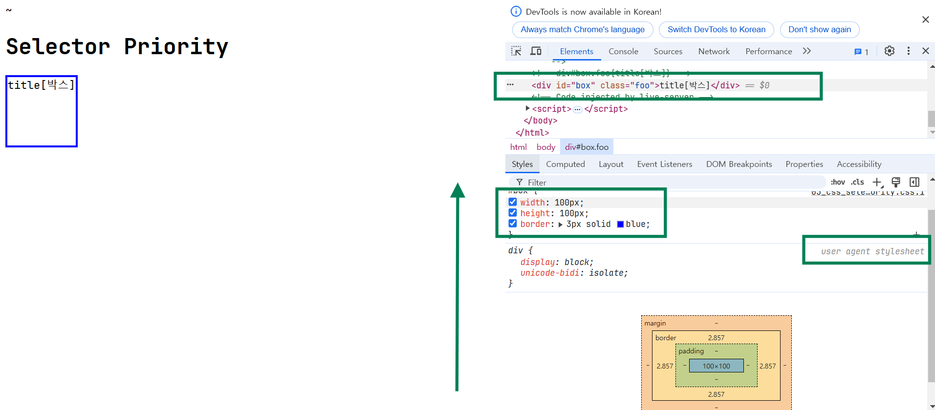Click Switch DevTools to Korean button
The image size is (935, 410).
coord(716,29)
